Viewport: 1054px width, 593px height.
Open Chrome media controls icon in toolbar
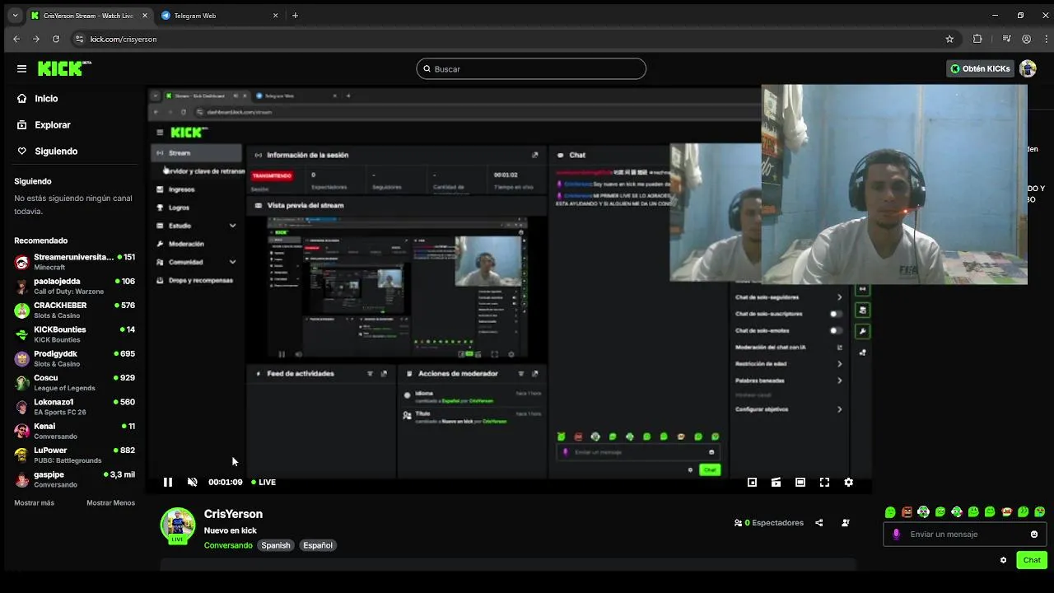1006,39
